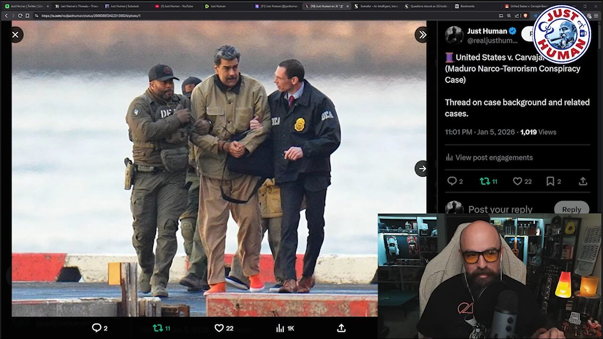Go to next photo with right arrow
The width and height of the screenshot is (603, 339).
[422, 169]
